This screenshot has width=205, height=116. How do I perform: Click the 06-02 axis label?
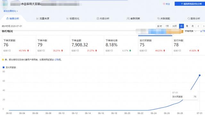coord(9,113)
